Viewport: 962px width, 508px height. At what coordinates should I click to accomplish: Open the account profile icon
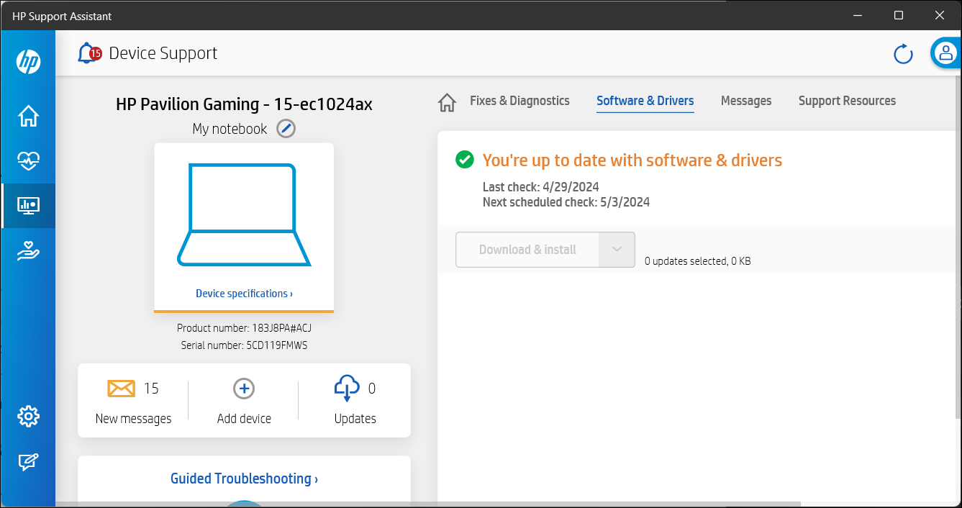tap(946, 53)
